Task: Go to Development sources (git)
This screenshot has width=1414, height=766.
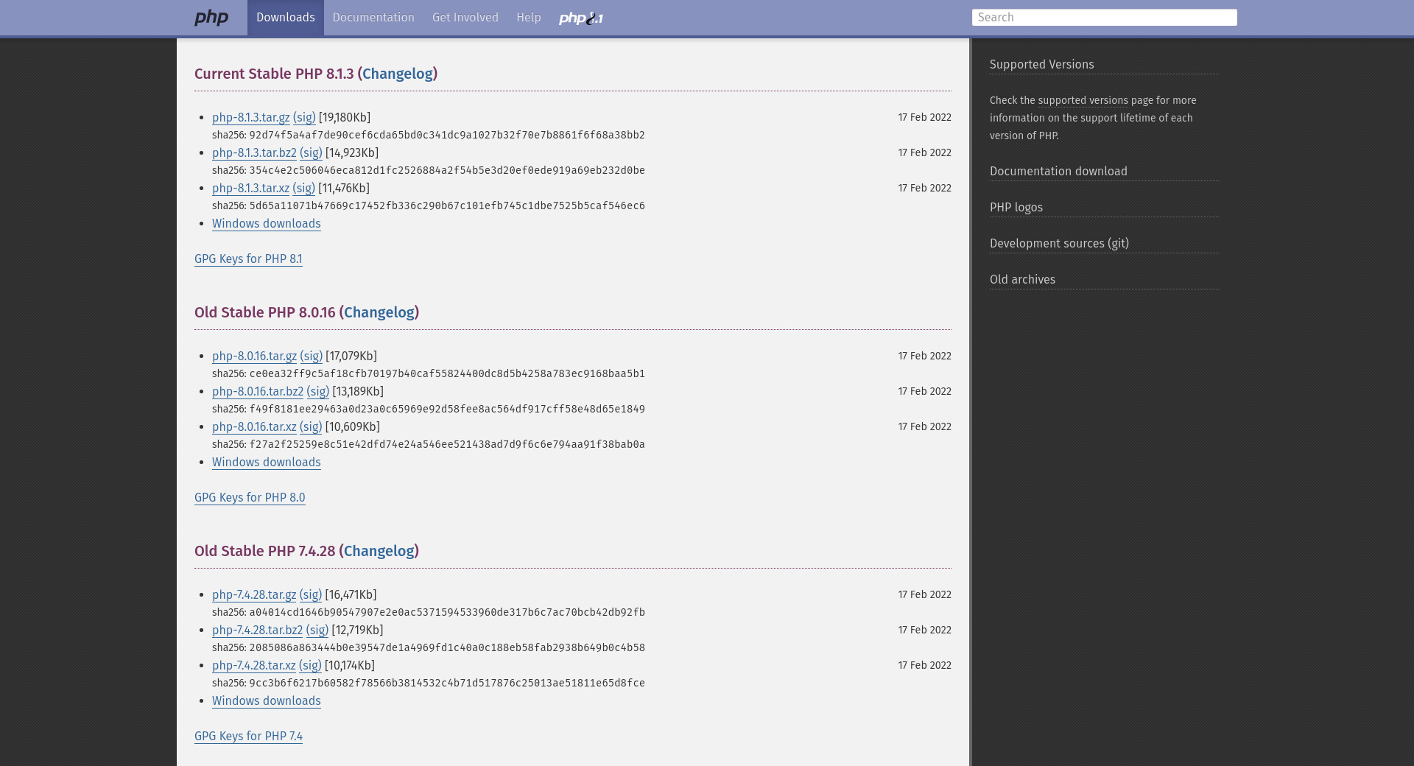Action: 1058,244
